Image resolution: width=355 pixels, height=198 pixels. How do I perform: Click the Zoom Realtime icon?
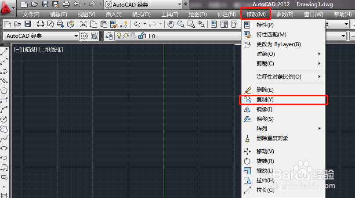pos(181,24)
